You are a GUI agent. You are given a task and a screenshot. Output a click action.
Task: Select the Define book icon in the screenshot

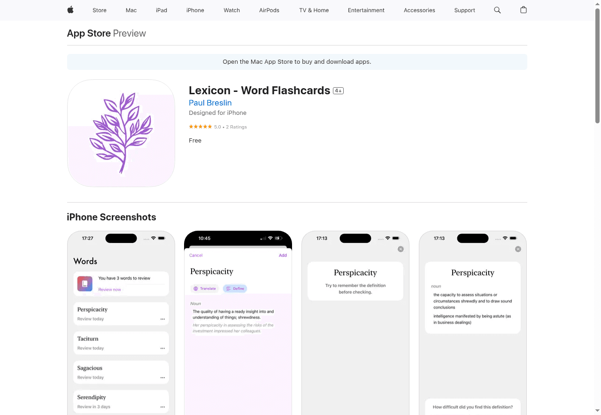coord(228,288)
